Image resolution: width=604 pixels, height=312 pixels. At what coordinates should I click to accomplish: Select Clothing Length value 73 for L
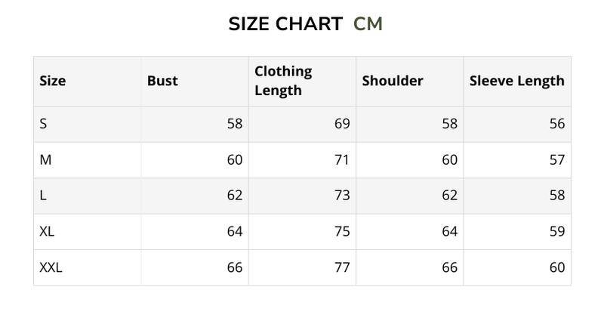point(342,196)
